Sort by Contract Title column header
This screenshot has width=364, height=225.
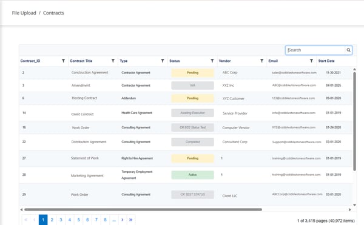pyautogui.click(x=81, y=61)
